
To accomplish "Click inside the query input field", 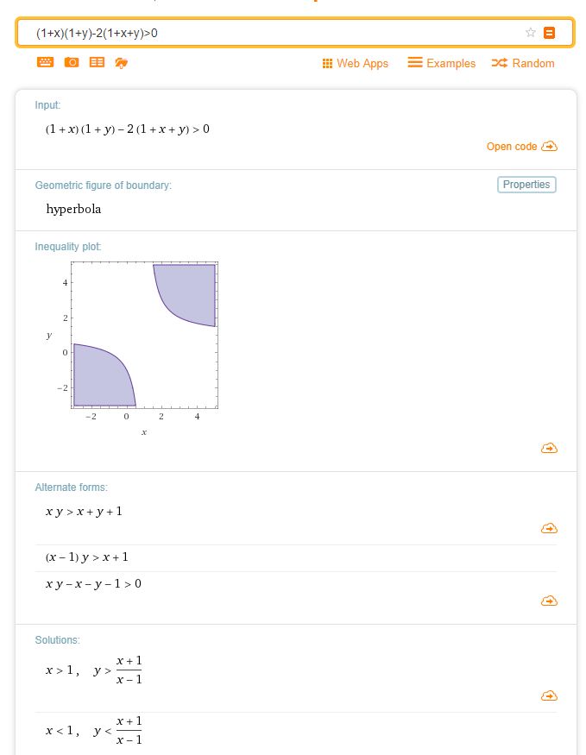I will click(x=280, y=33).
